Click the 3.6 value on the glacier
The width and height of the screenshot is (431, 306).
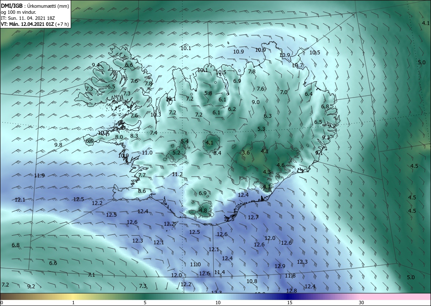pos(246,153)
